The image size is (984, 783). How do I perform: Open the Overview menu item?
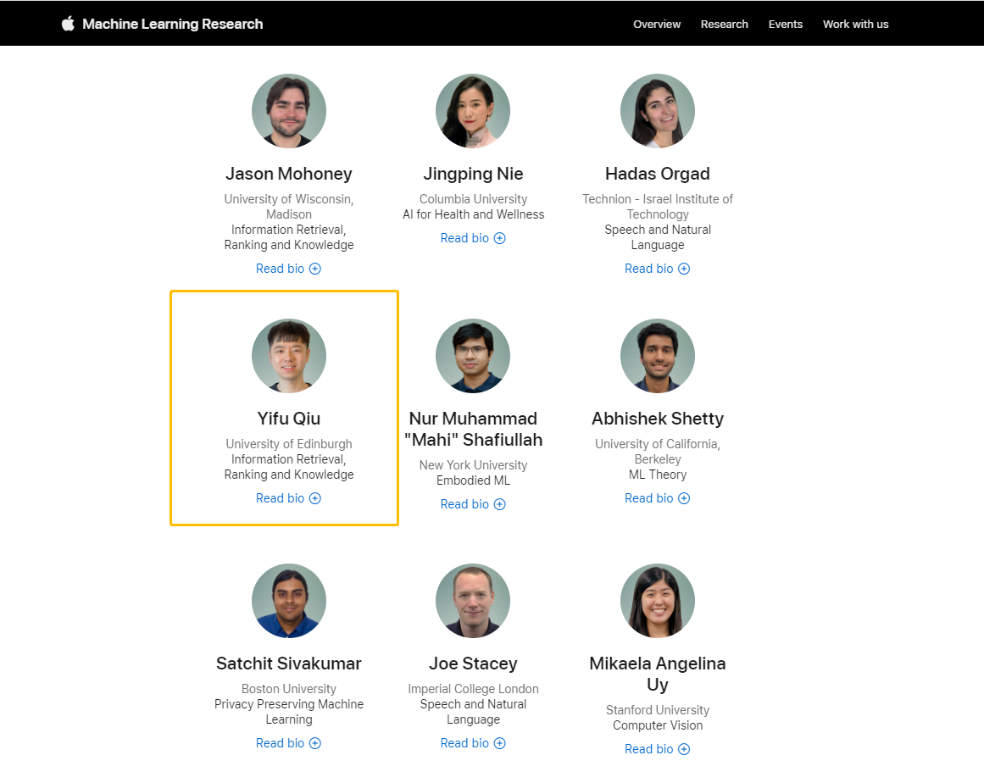pos(657,24)
